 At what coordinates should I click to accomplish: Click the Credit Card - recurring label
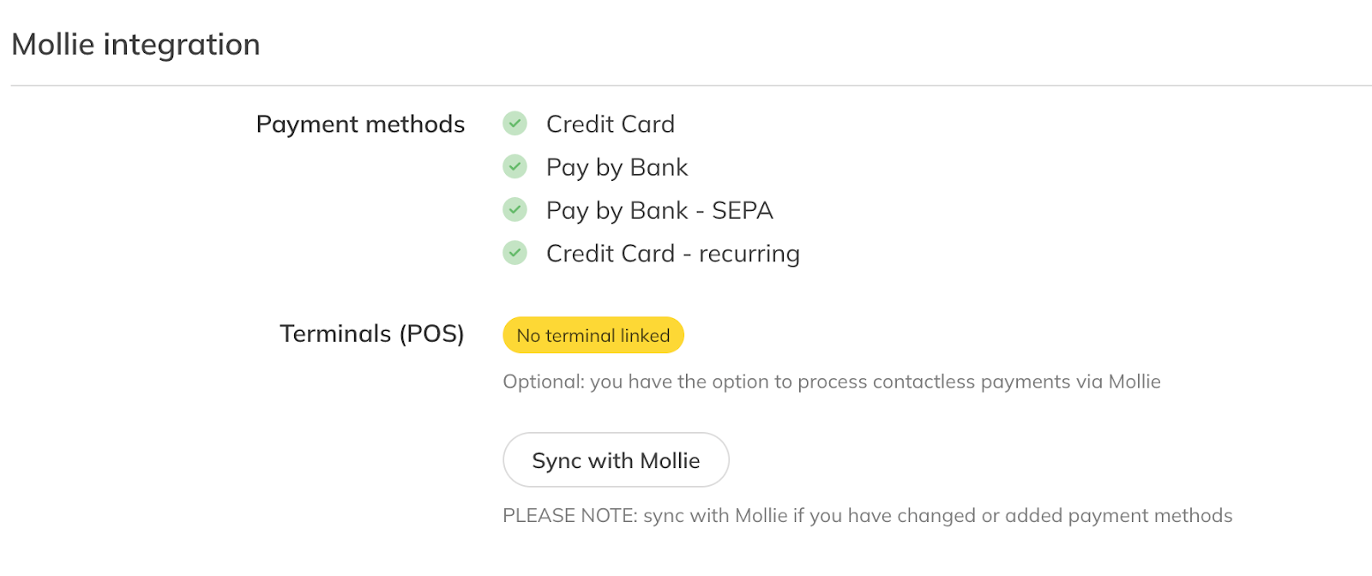point(672,254)
